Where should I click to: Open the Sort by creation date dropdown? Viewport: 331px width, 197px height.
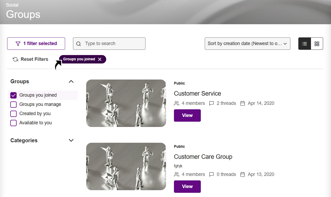[x=247, y=44]
